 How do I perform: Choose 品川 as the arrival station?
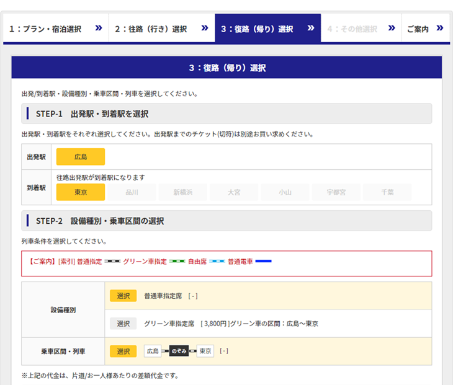132,192
